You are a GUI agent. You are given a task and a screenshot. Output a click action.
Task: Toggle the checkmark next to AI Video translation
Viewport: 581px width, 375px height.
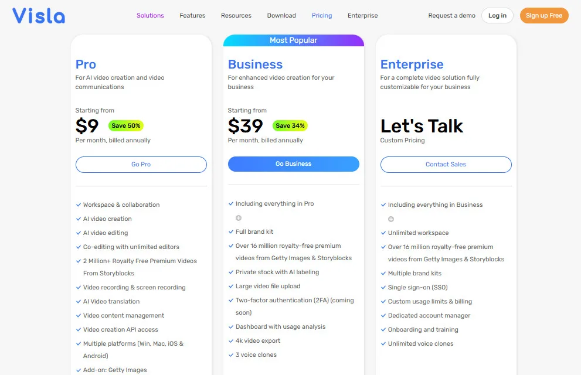78,301
